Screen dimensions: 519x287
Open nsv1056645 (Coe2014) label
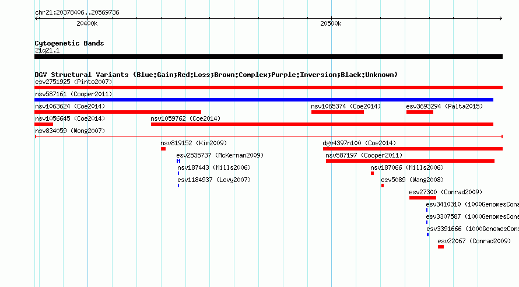coord(70,118)
